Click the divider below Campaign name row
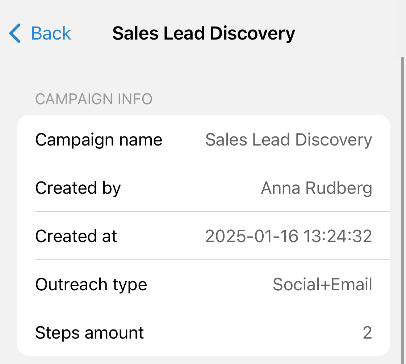406x364 pixels. click(x=212, y=163)
